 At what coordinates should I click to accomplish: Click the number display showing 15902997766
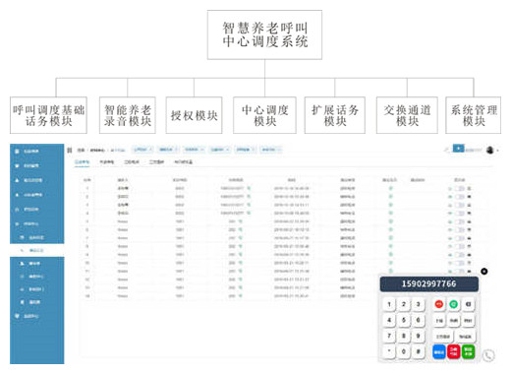429,284
